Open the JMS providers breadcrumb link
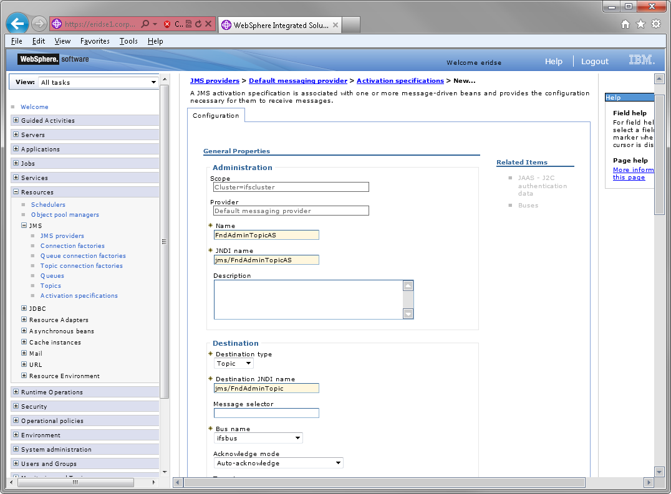This screenshot has height=494, width=671. [x=215, y=81]
